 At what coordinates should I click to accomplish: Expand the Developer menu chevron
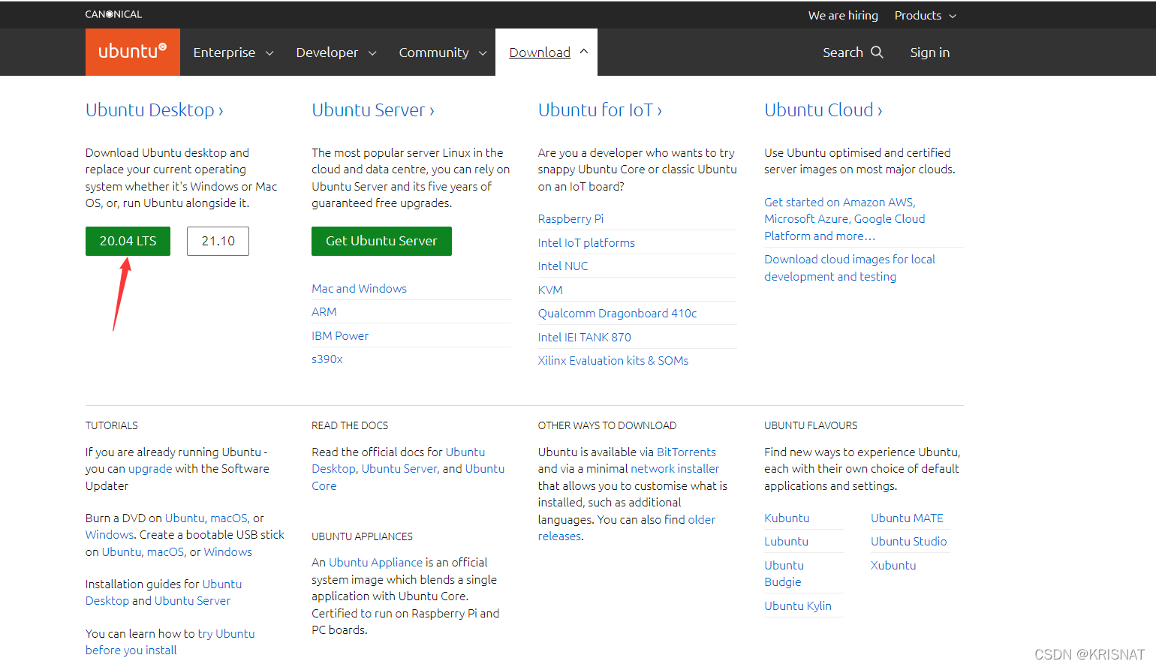point(372,53)
